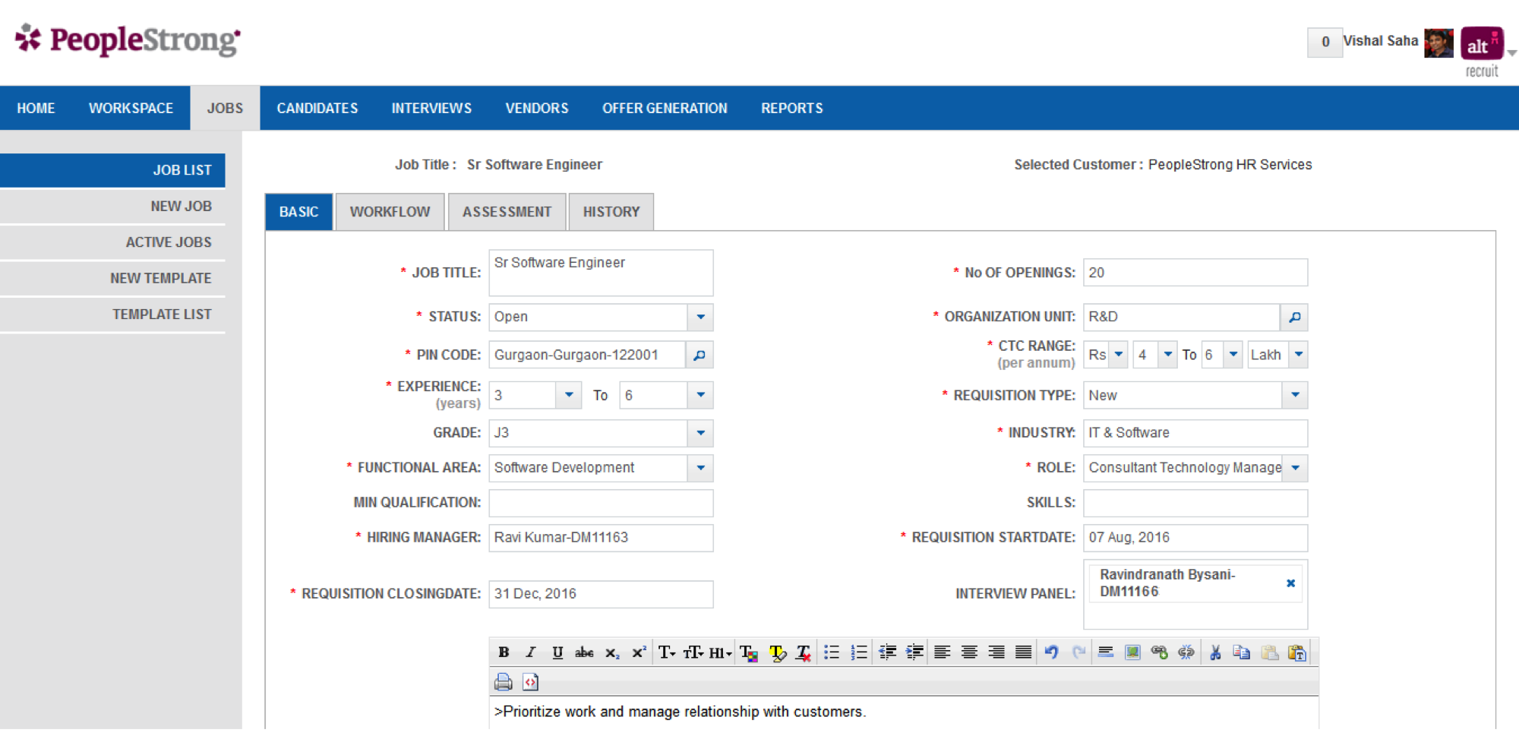Open the CTC unit Lakh dropdown
The width and height of the screenshot is (1519, 736).
(x=1299, y=355)
